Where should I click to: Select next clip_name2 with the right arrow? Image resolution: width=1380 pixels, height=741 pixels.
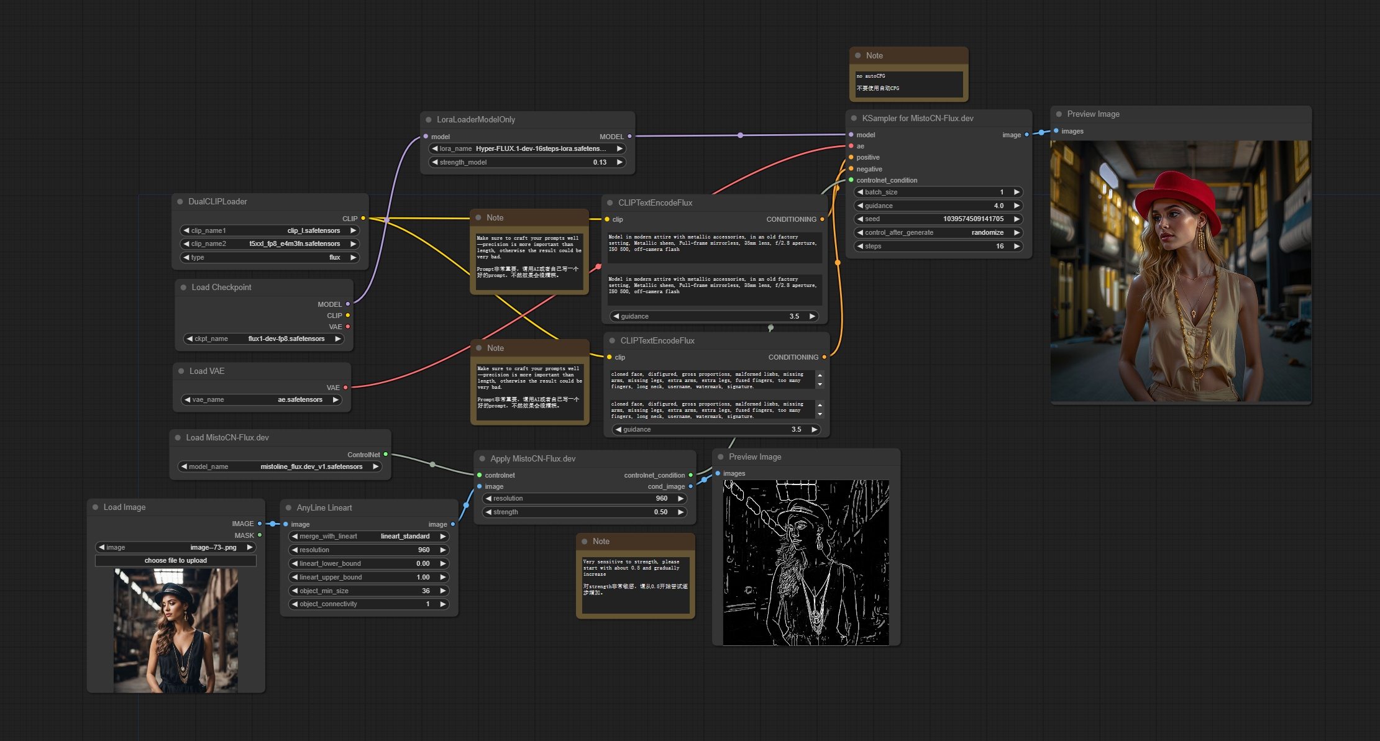coord(353,244)
